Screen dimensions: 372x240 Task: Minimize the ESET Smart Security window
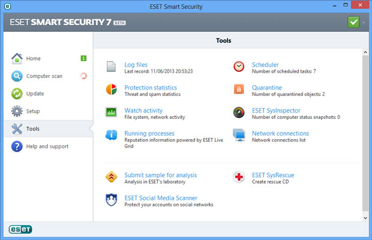click(335, 5)
